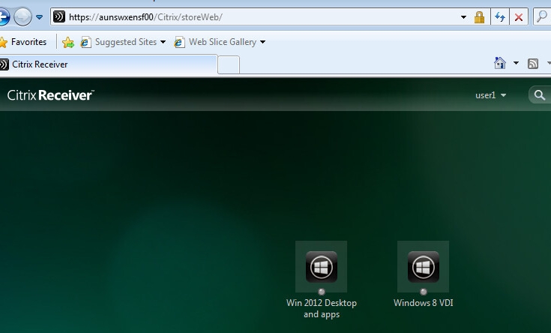Click the Refresh page icon
The image size is (551, 333).
(x=500, y=17)
